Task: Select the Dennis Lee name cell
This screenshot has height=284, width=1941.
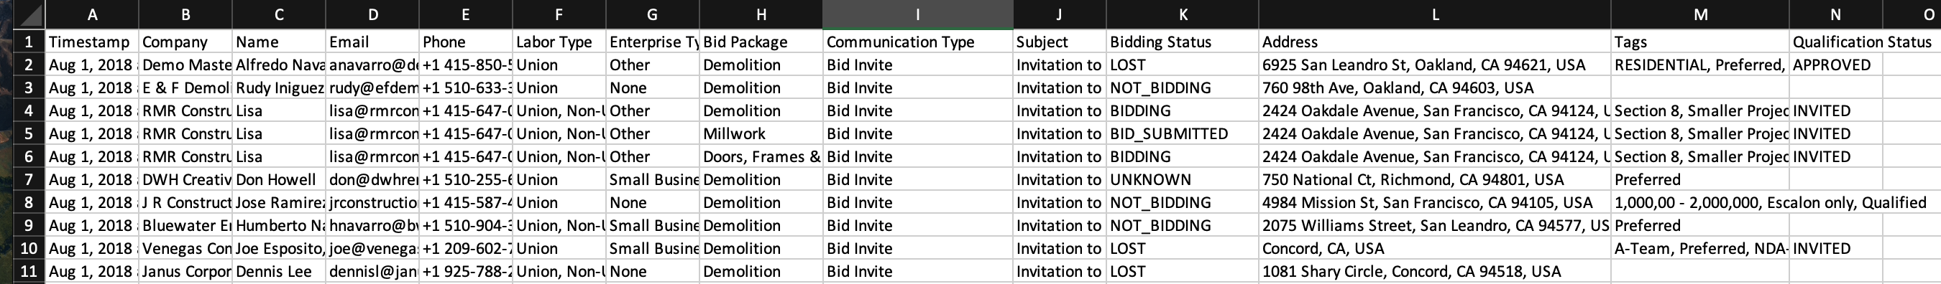Action: point(279,271)
